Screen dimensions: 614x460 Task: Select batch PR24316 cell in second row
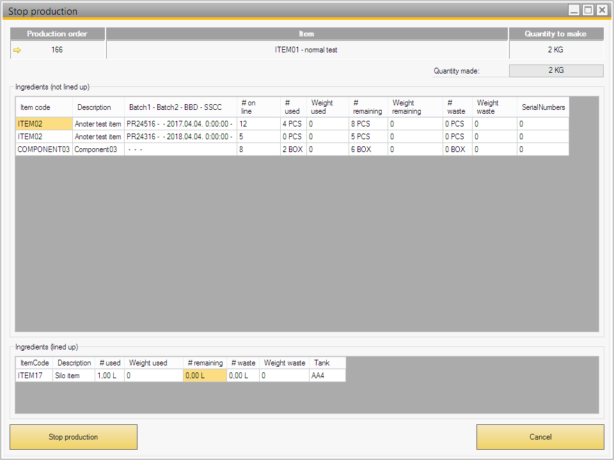point(180,137)
